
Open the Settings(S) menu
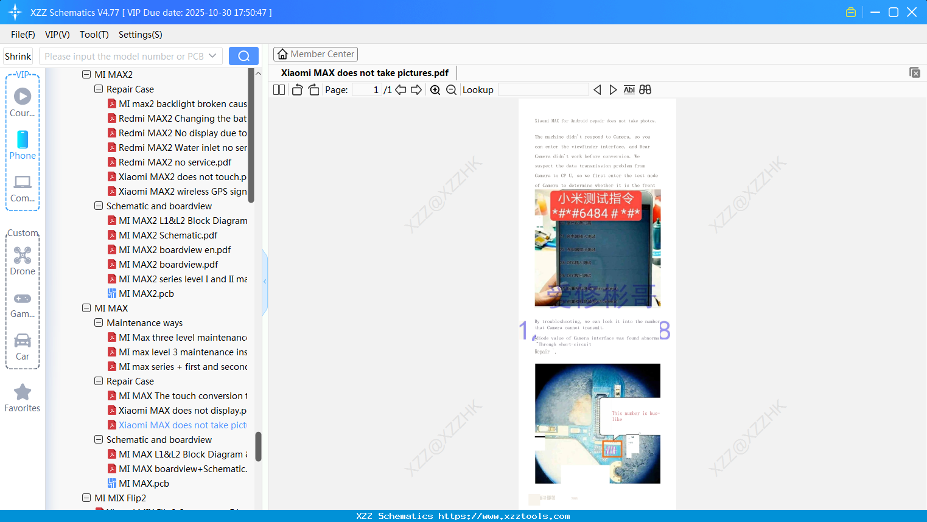pyautogui.click(x=141, y=35)
